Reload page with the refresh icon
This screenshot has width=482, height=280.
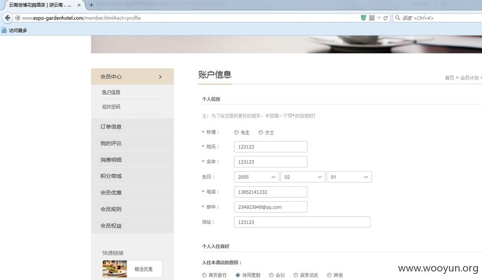pyautogui.click(x=385, y=18)
